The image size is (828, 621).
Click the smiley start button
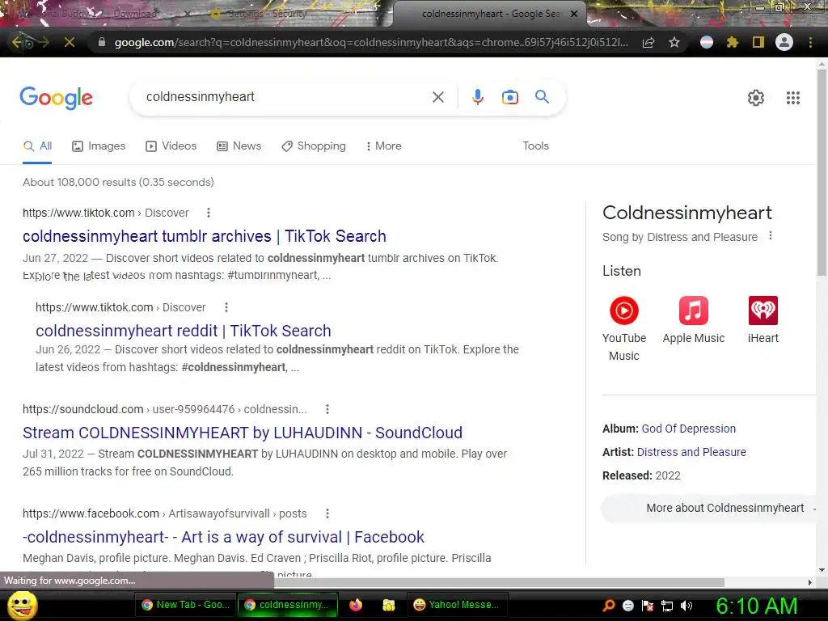[x=23, y=605]
